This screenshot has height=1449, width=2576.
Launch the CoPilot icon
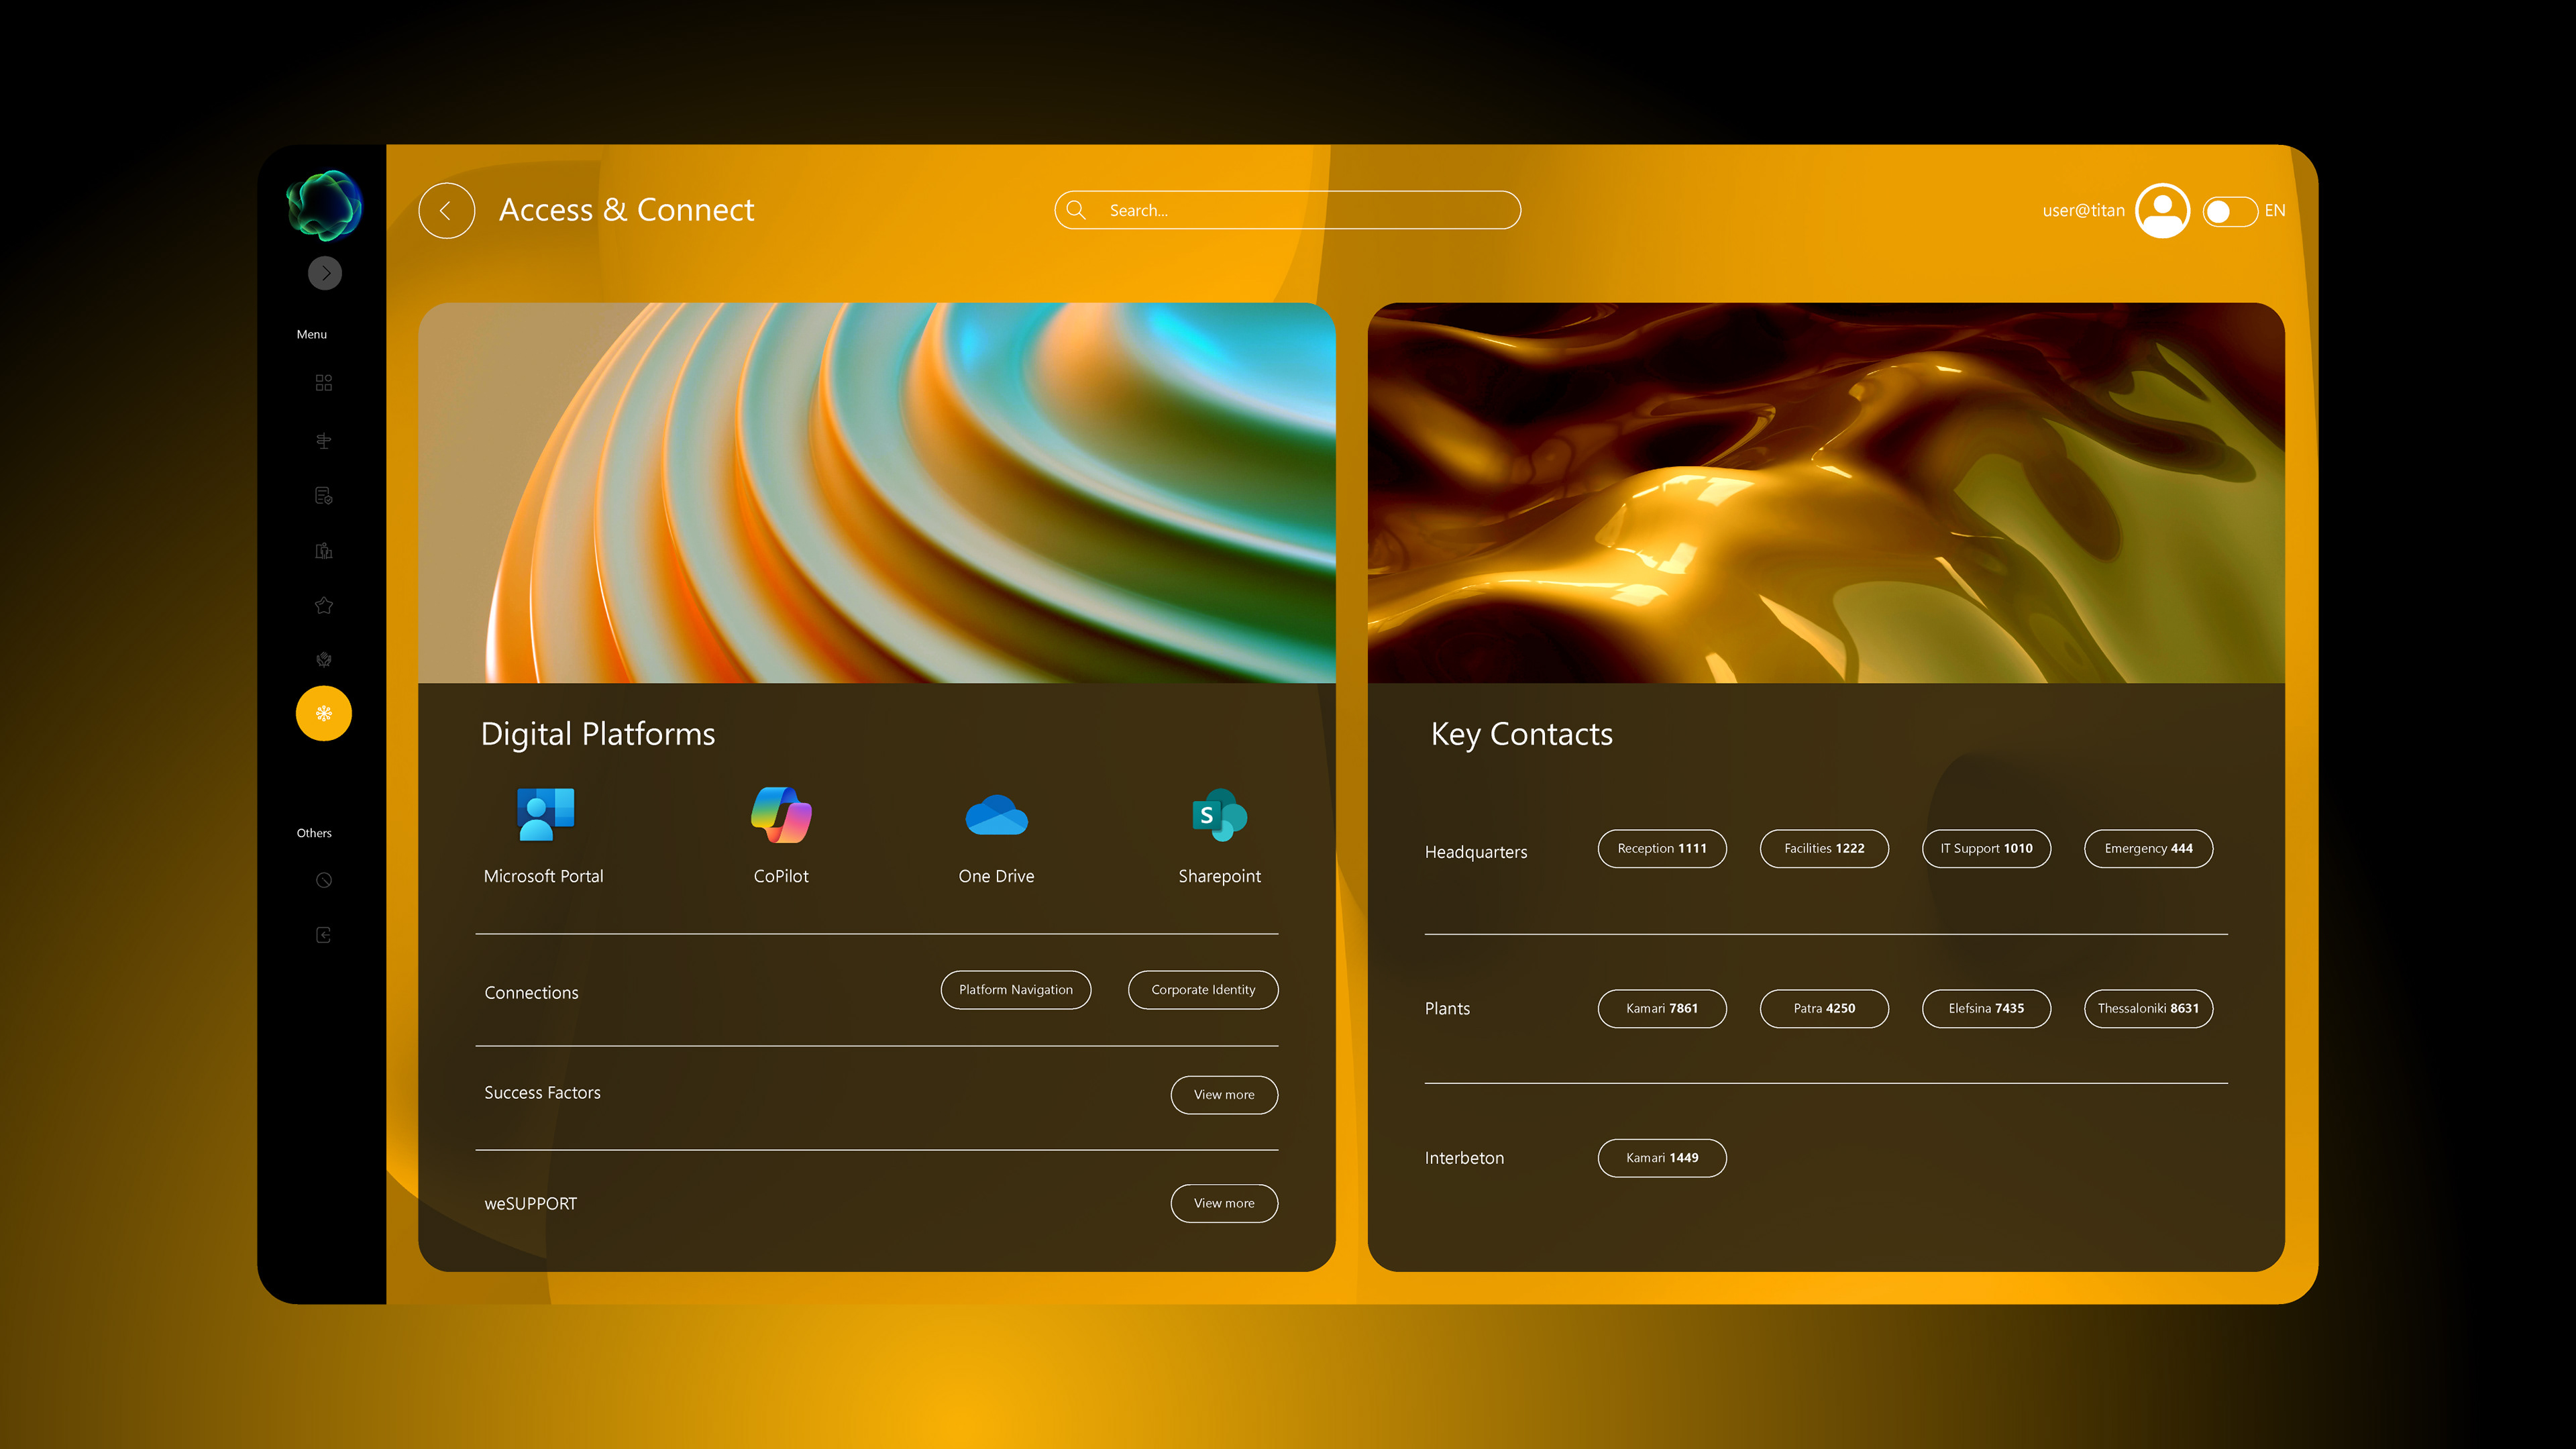click(781, 815)
